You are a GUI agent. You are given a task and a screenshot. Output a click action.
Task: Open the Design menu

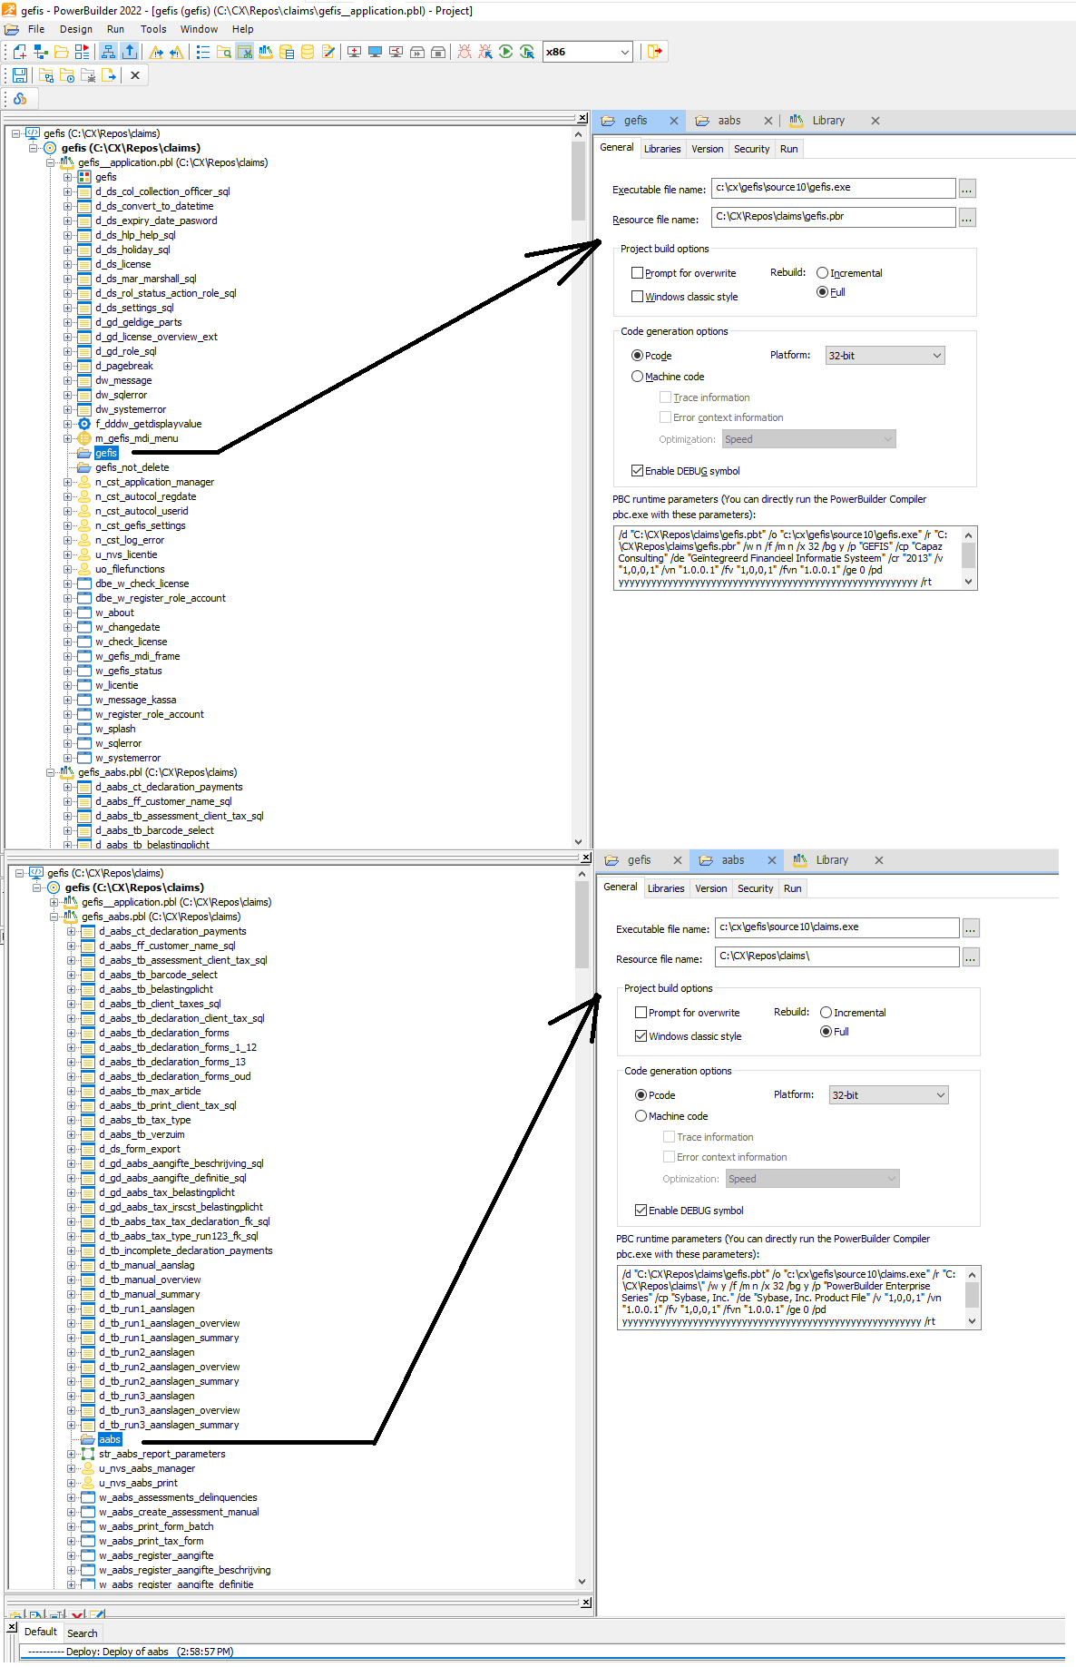(76, 29)
